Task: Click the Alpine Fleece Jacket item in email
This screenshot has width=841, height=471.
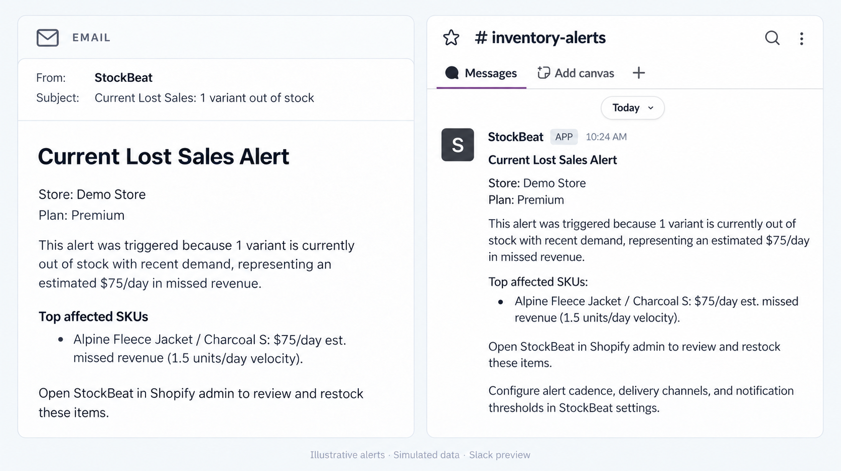Action: pos(210,349)
